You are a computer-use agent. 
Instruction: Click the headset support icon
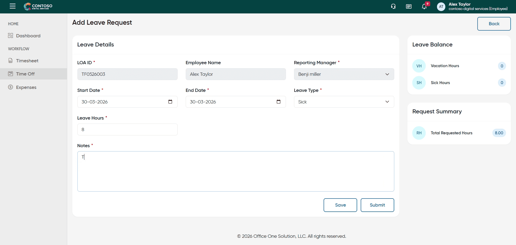[393, 6]
